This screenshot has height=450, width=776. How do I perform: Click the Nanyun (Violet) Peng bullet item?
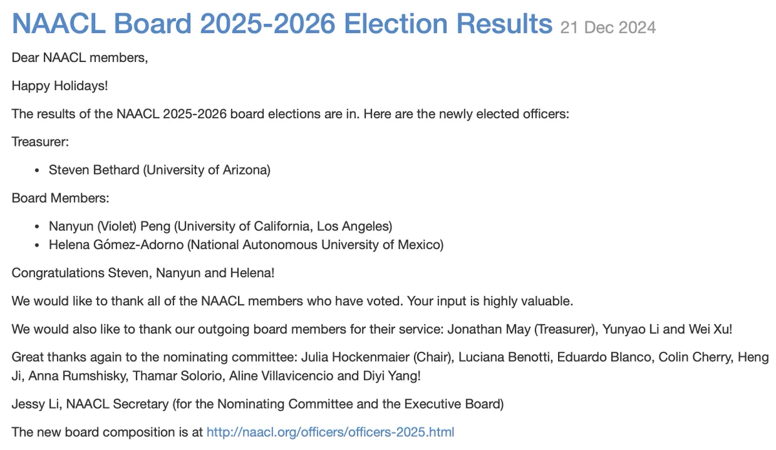[x=221, y=226]
